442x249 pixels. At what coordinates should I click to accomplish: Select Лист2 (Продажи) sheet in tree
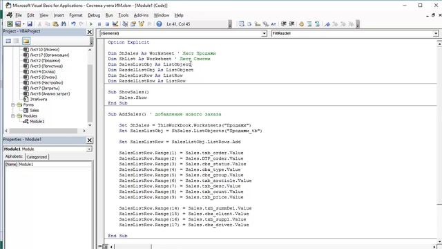(x=45, y=61)
